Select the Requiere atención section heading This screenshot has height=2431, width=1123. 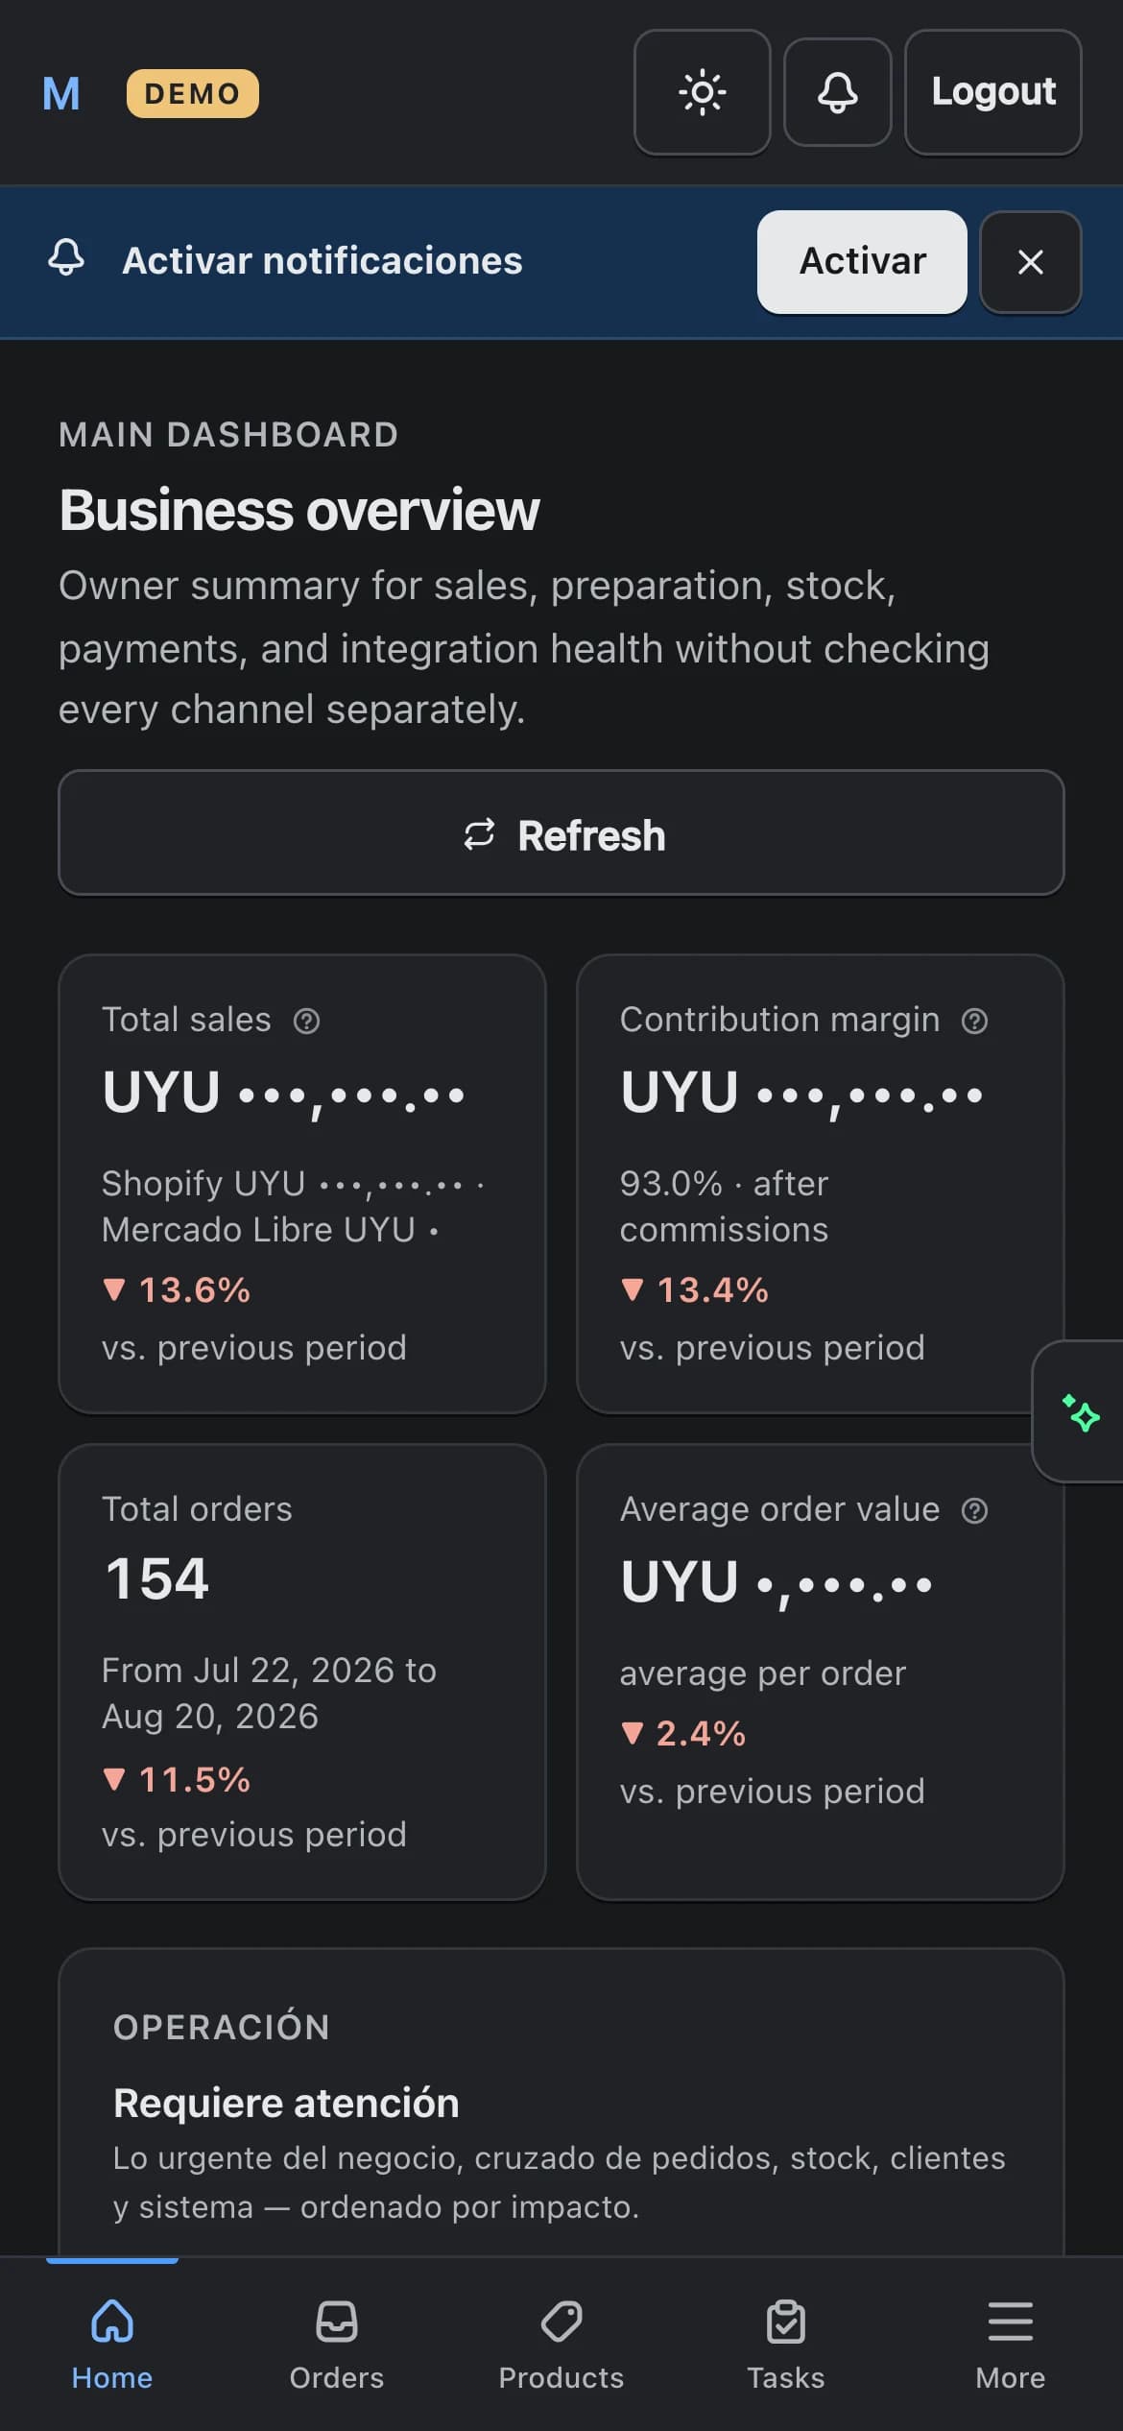click(x=286, y=2103)
